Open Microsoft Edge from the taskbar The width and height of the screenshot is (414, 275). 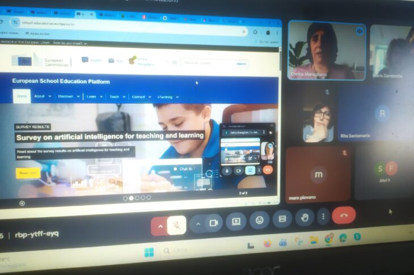pos(343,238)
